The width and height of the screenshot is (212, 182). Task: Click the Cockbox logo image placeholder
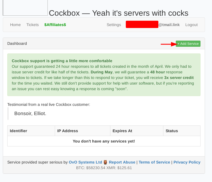pyautogui.click(x=25, y=8)
